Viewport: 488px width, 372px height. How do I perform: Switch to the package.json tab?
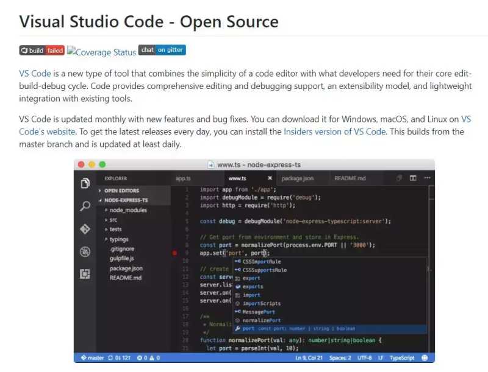point(297,178)
